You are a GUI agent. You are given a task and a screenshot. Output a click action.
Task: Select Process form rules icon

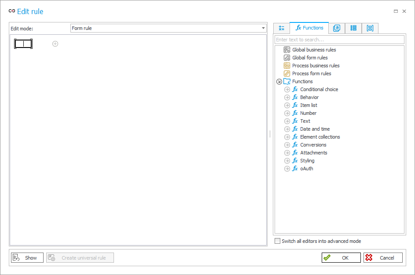coord(287,73)
